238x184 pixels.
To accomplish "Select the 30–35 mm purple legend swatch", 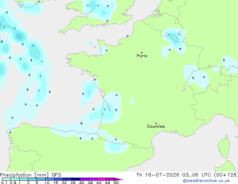I will (84, 179).
